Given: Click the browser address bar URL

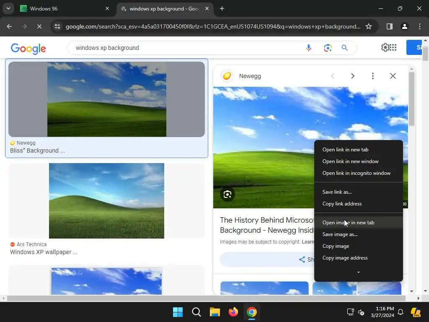Looking at the screenshot, I should pyautogui.click(x=213, y=26).
